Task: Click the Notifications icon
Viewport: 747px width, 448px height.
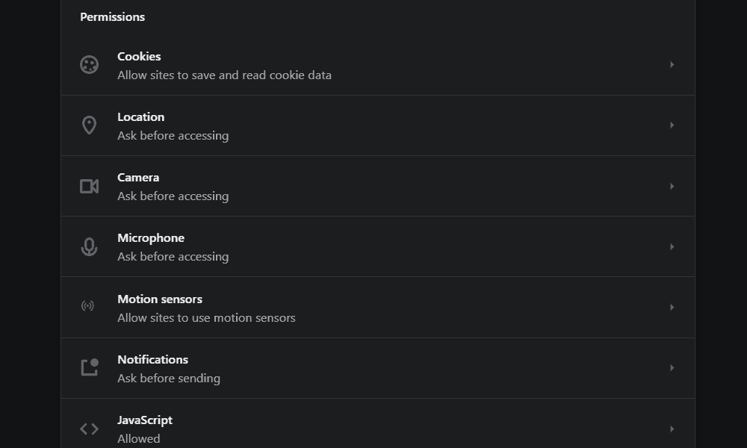Action: pos(89,367)
